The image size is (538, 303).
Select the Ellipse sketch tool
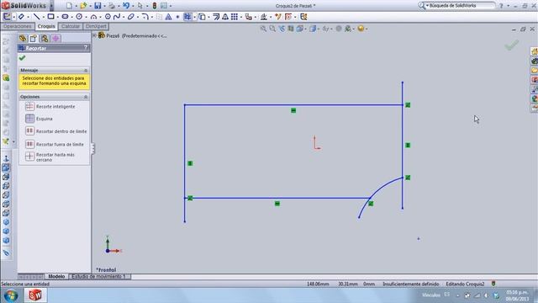point(131,17)
